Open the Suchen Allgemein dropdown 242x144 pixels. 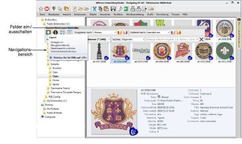133,40
